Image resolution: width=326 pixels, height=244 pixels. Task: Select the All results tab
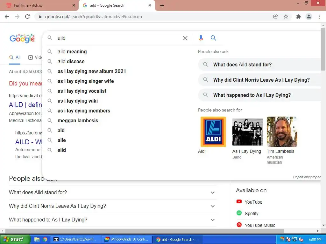tap(15, 58)
